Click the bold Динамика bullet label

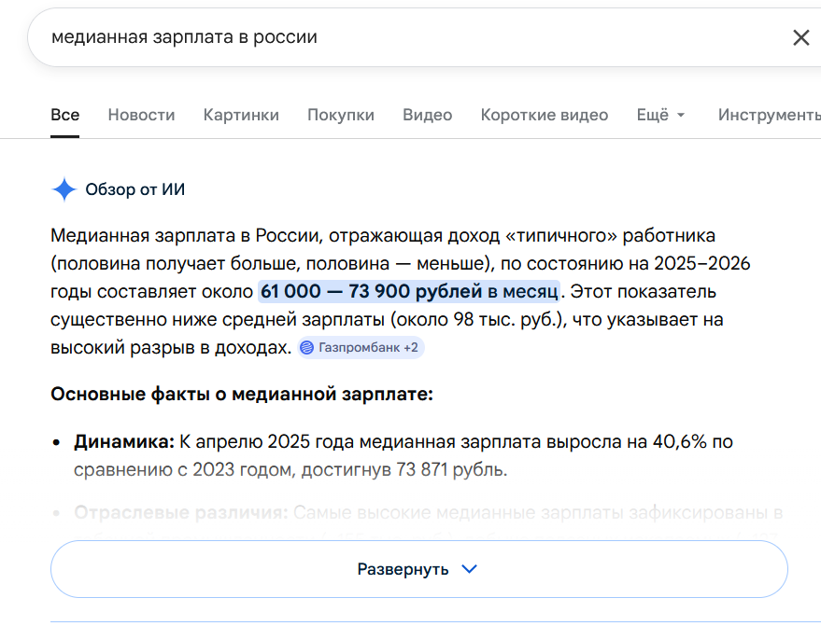(x=124, y=441)
